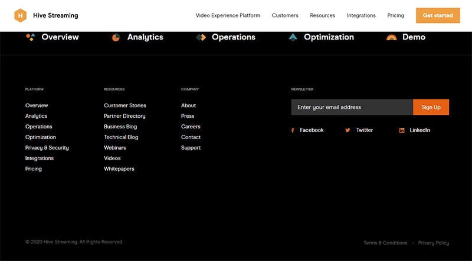Open the Press link under Company

(188, 116)
